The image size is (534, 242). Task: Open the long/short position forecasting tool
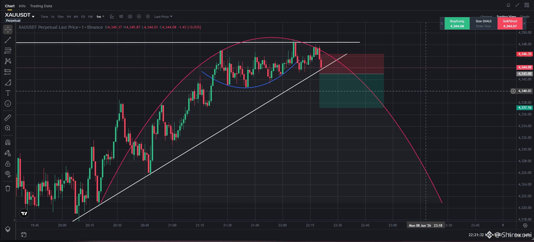click(8, 72)
